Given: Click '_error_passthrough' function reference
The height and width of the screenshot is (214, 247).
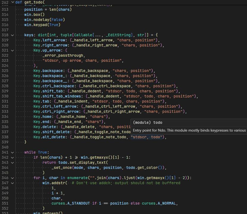Looking at the screenshot, I should pos(63,55).
